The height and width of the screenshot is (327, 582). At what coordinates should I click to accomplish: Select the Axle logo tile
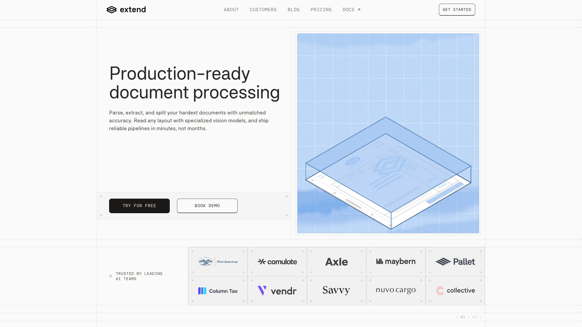coord(336,262)
